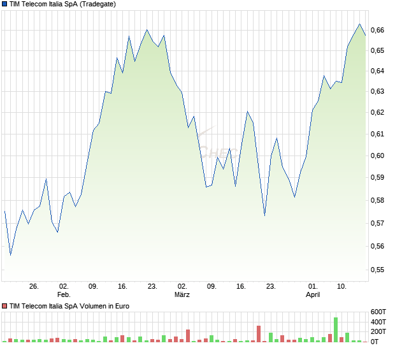Click the tall red volume bar near 02. März
Screen dimensions: 395x348
pos(188,336)
